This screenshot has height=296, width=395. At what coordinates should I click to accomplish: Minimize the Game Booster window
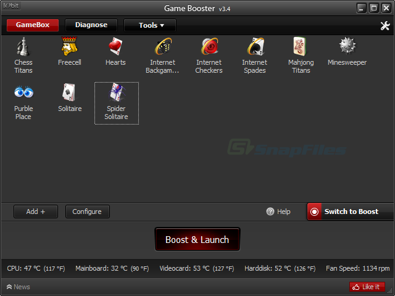[x=361, y=8]
